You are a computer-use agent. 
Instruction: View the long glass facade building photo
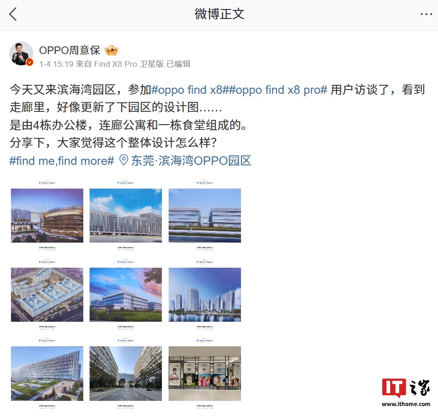pos(47,373)
